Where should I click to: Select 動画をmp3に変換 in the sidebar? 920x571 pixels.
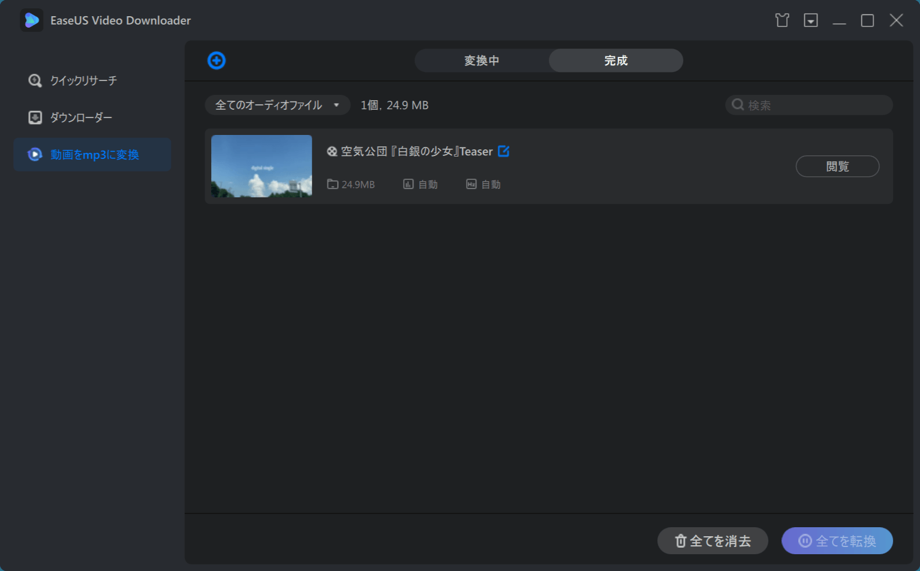[x=92, y=155]
